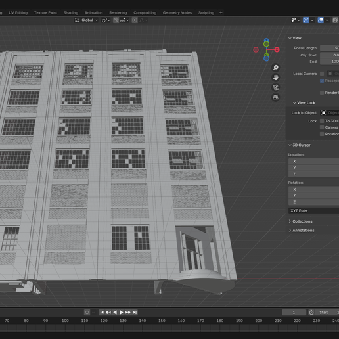Open the Global orientation dropdown

coord(87,20)
